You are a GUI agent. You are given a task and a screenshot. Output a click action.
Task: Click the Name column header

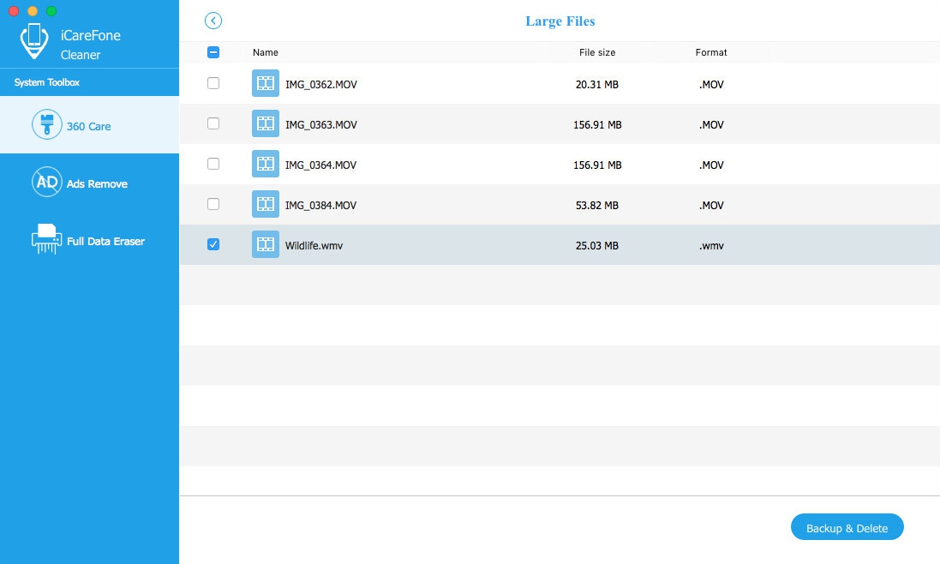[x=265, y=53]
